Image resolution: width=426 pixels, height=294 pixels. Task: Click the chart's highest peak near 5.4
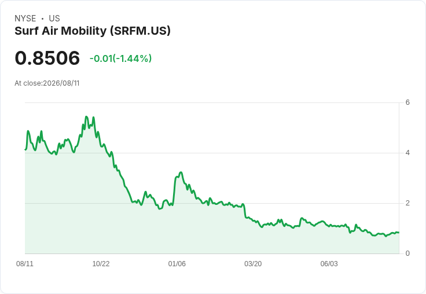pyautogui.click(x=86, y=117)
